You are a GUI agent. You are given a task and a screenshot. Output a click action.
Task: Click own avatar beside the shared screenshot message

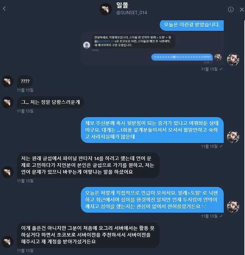(x=233, y=60)
